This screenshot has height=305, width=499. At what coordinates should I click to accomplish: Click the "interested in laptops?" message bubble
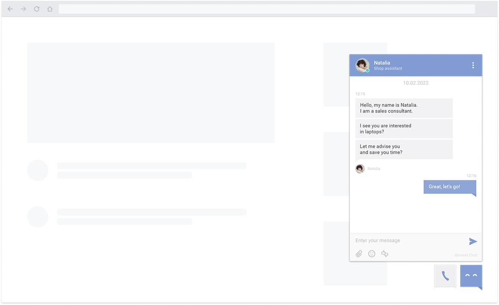[403, 129]
